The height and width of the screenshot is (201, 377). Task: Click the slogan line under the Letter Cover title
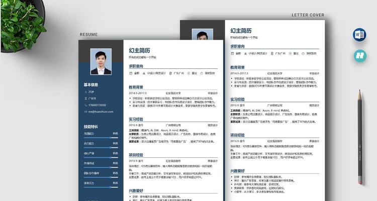pyautogui.click(x=244, y=38)
